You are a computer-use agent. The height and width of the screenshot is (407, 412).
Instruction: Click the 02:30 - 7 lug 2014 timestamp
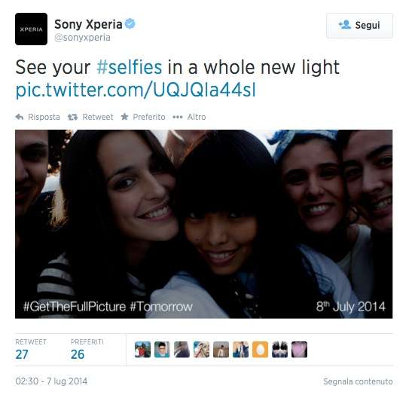click(x=51, y=381)
